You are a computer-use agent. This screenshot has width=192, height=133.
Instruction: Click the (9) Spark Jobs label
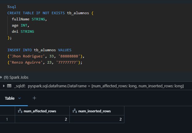[16, 77]
